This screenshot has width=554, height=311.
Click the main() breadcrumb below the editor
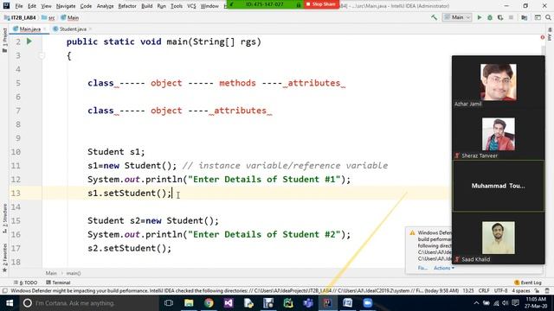click(x=74, y=273)
